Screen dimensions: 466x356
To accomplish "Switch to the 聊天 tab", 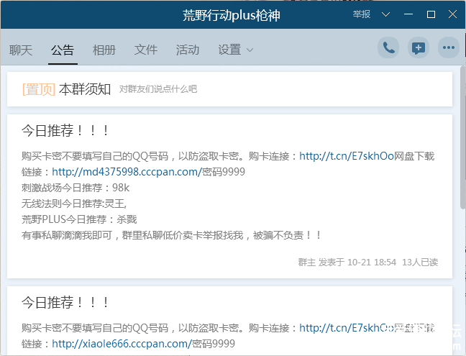I will [21, 50].
